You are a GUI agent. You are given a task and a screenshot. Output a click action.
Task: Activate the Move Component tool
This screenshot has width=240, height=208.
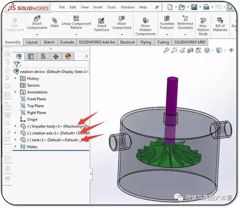[x=122, y=23]
